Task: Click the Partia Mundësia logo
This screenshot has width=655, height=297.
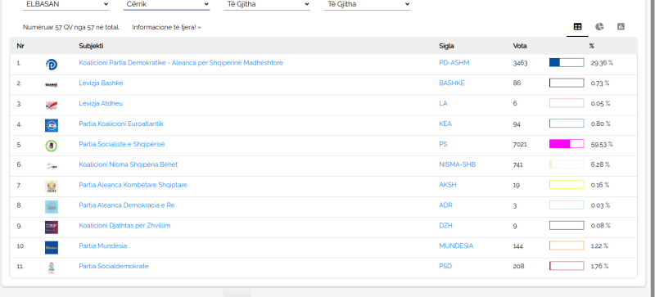Action: [x=52, y=248]
